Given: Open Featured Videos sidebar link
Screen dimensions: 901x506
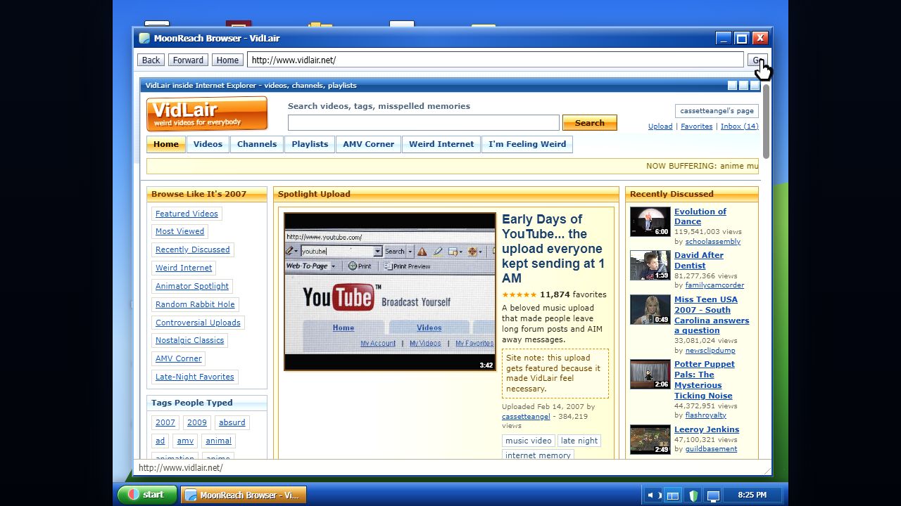Looking at the screenshot, I should 187,214.
